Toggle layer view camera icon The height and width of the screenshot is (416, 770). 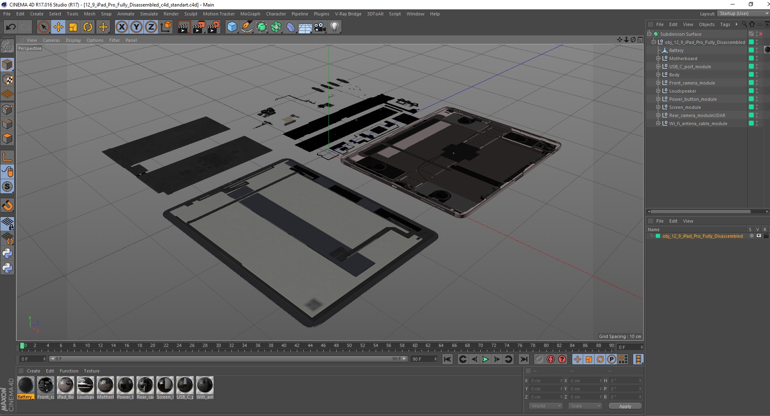click(759, 236)
